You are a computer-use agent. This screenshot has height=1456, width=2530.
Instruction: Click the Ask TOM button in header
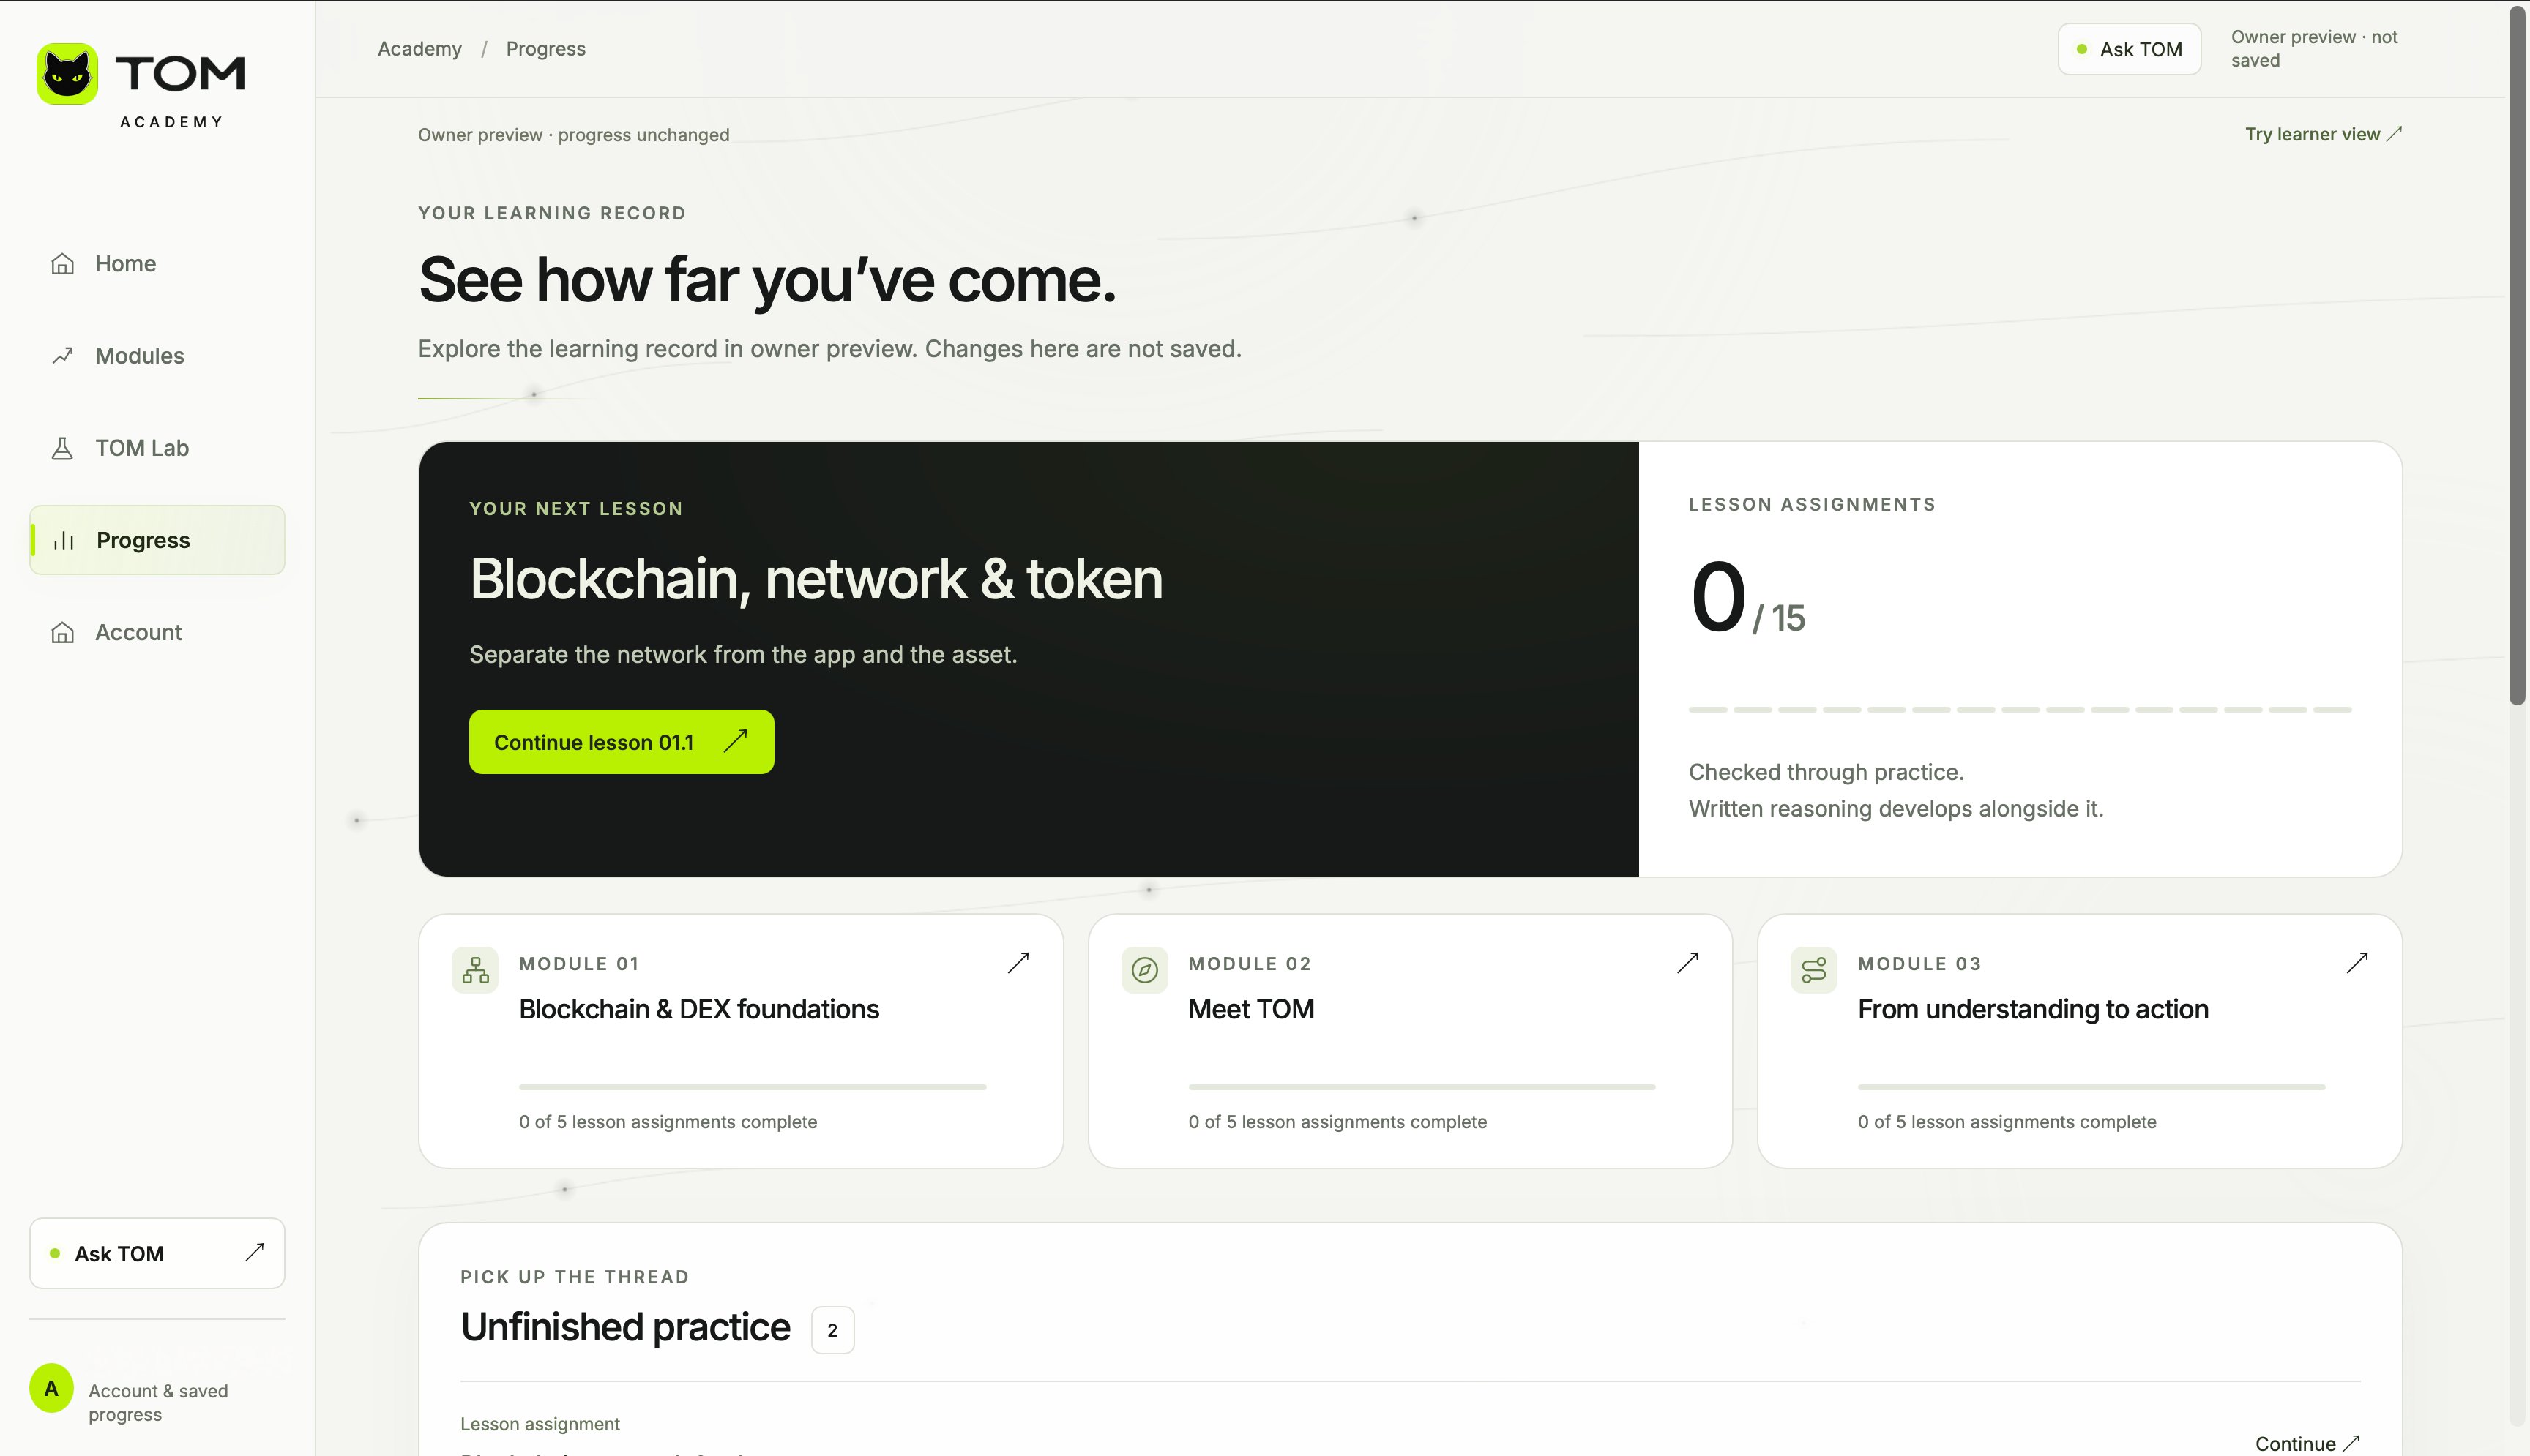[2129, 49]
